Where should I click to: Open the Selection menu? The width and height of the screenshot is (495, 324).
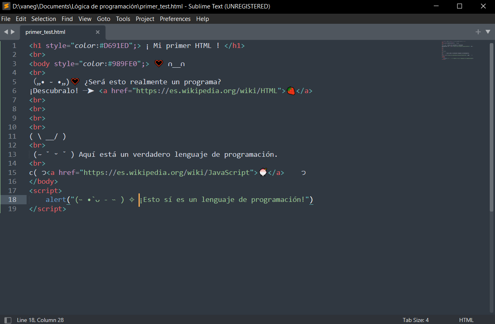tap(43, 19)
